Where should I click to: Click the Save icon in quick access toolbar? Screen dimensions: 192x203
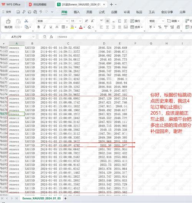[18, 12]
